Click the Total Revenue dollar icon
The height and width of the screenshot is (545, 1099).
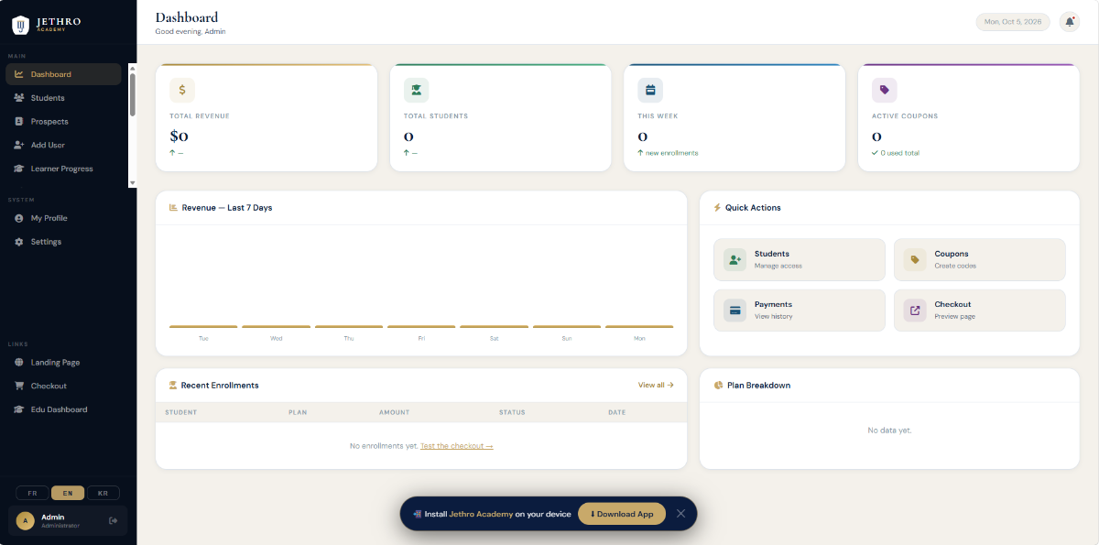click(182, 90)
